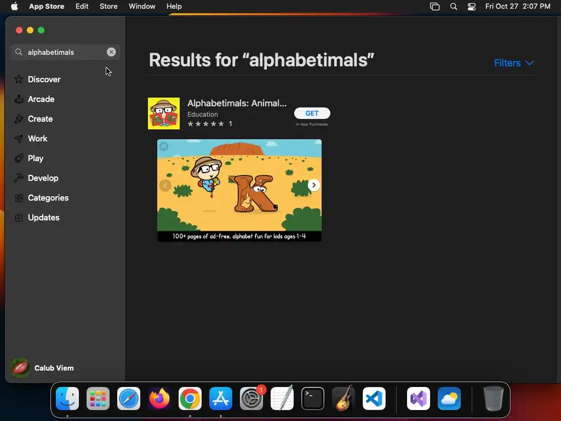Launch Safari from the Dock
Viewport: 561px width, 421px height.
(x=129, y=399)
